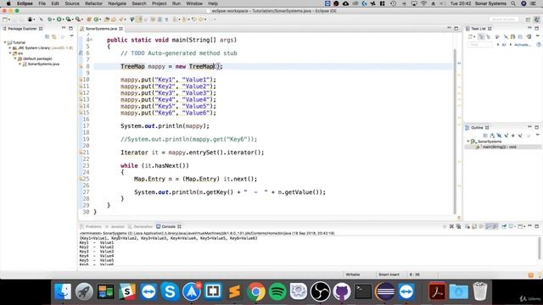Open OBS Studio in the Dock
The height and width of the screenshot is (305, 543).
tap(321, 291)
